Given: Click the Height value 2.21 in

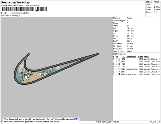Looking at the screenshot, I should pos(157,7).
